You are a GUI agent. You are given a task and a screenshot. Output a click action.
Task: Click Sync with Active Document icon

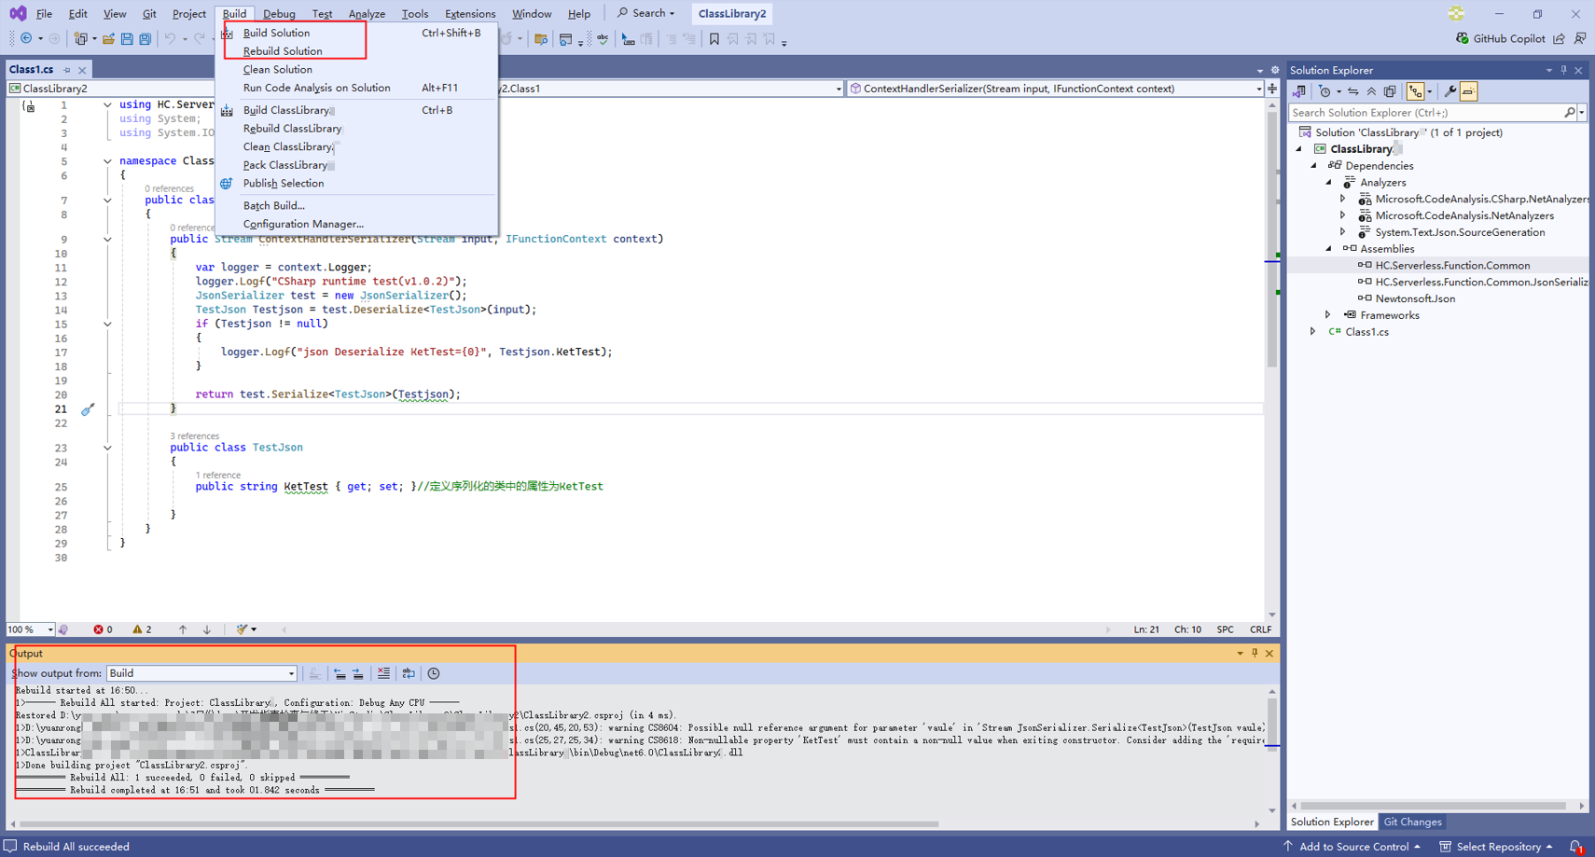click(1352, 91)
